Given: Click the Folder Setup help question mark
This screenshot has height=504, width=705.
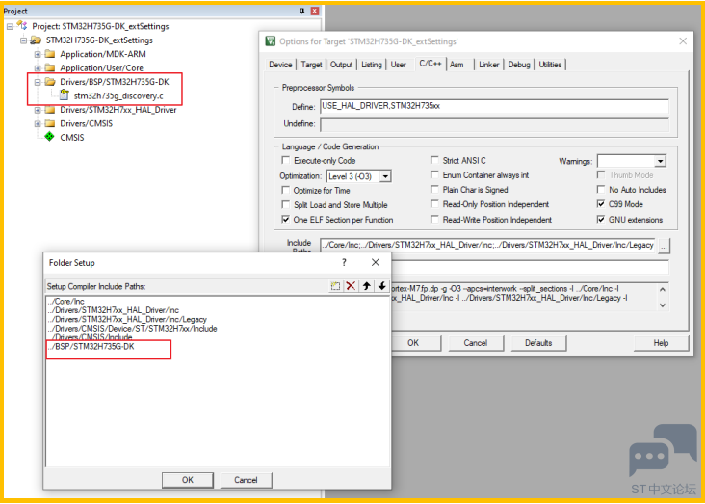Looking at the screenshot, I should (x=344, y=262).
